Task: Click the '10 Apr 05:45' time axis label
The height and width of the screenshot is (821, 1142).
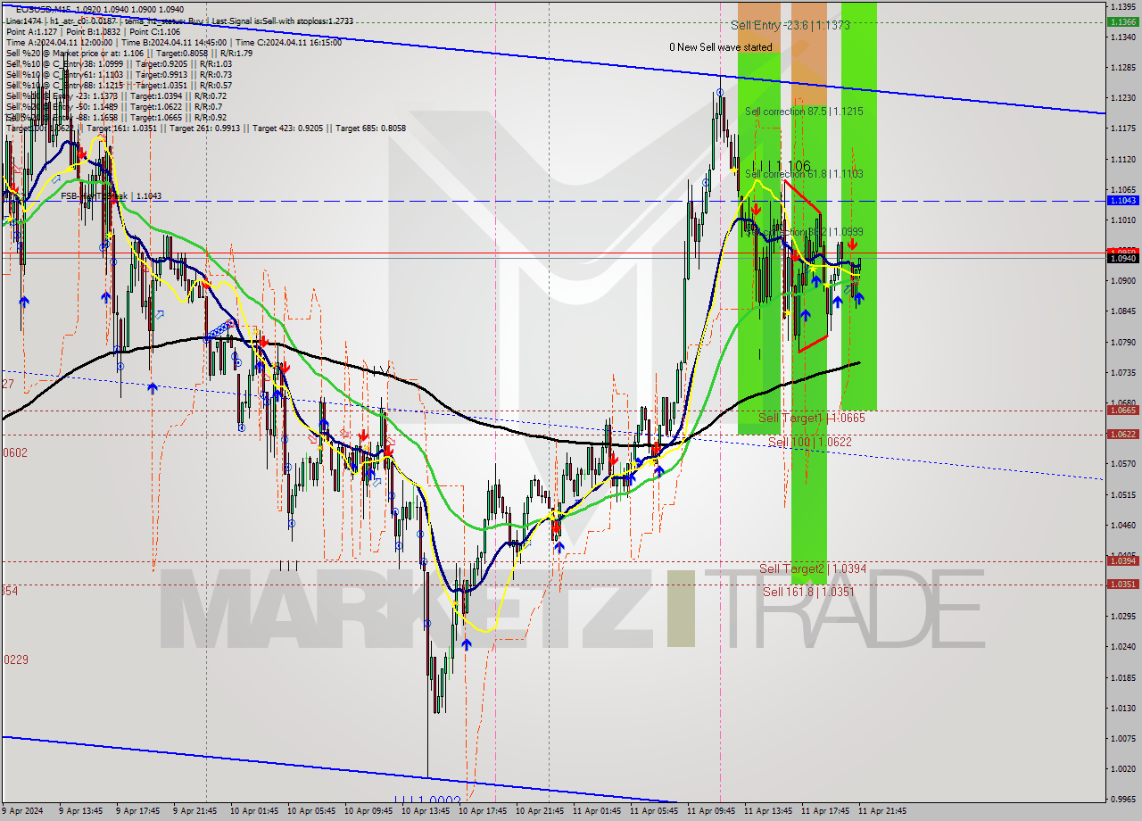Action: (313, 811)
